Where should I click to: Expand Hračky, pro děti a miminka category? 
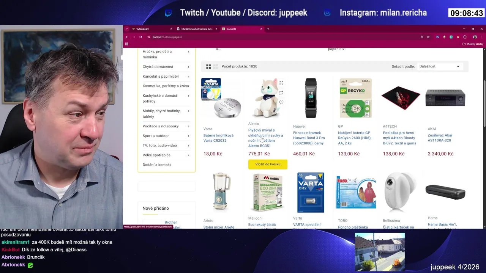click(x=188, y=52)
